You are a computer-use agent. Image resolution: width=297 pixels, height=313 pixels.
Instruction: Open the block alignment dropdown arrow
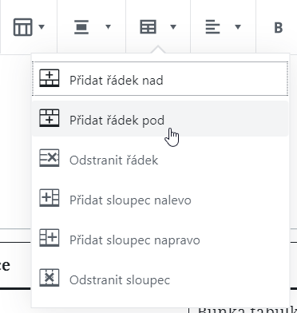click(108, 26)
